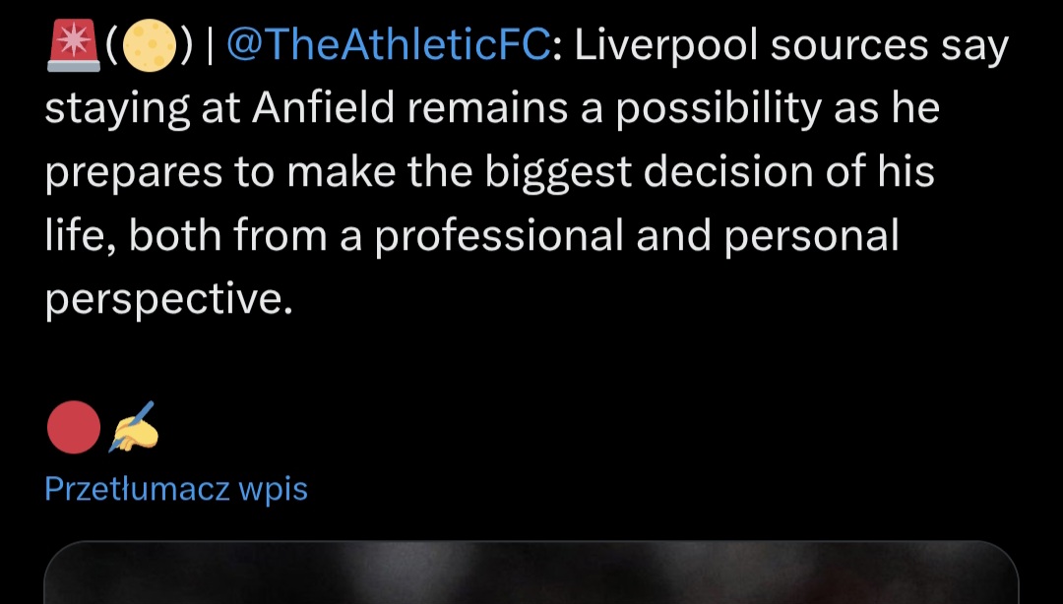Click the word "professional" in the post
The image size is (1063, 604).
tap(500, 236)
